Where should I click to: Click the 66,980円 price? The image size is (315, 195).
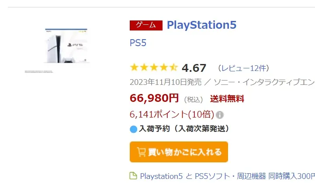(154, 98)
